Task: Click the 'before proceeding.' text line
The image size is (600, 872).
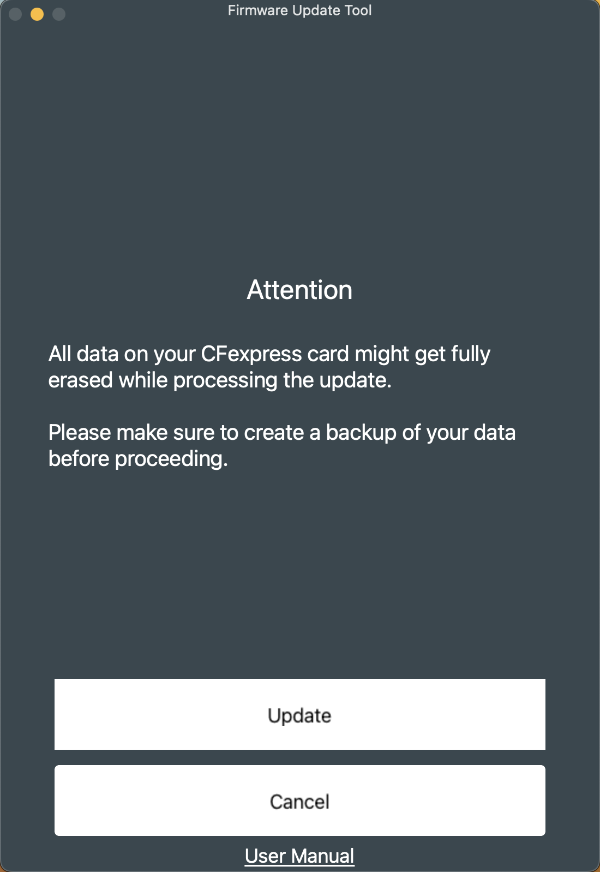Action: click(138, 459)
